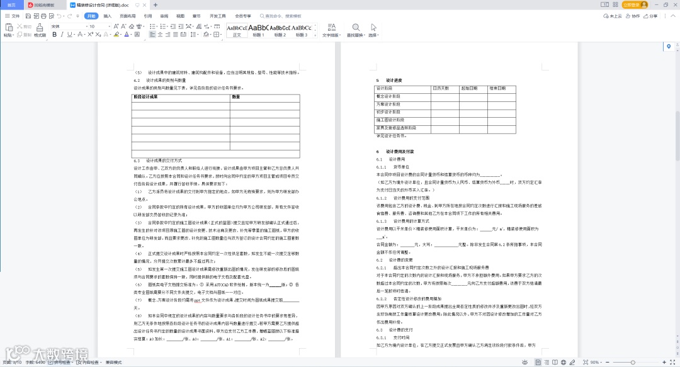The image size is (680, 367).
Task: Open the File (文件) menu
Action: (x=13, y=16)
